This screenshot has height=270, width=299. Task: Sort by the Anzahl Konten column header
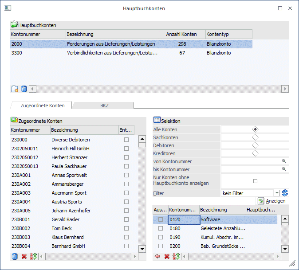pyautogui.click(x=181, y=34)
